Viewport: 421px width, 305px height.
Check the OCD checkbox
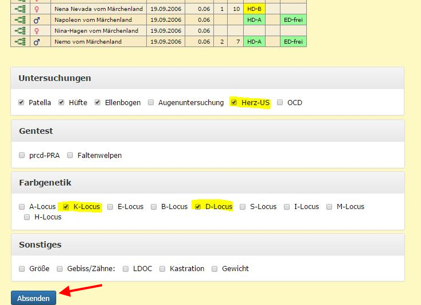(x=280, y=102)
